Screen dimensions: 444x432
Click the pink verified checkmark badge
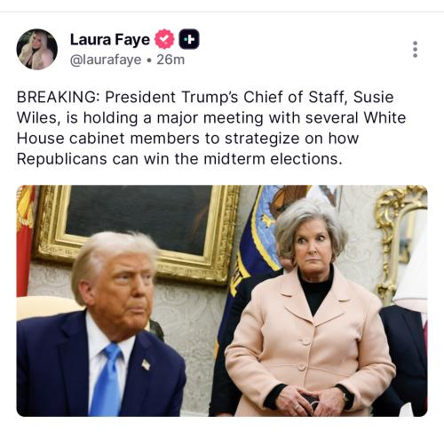click(x=164, y=39)
